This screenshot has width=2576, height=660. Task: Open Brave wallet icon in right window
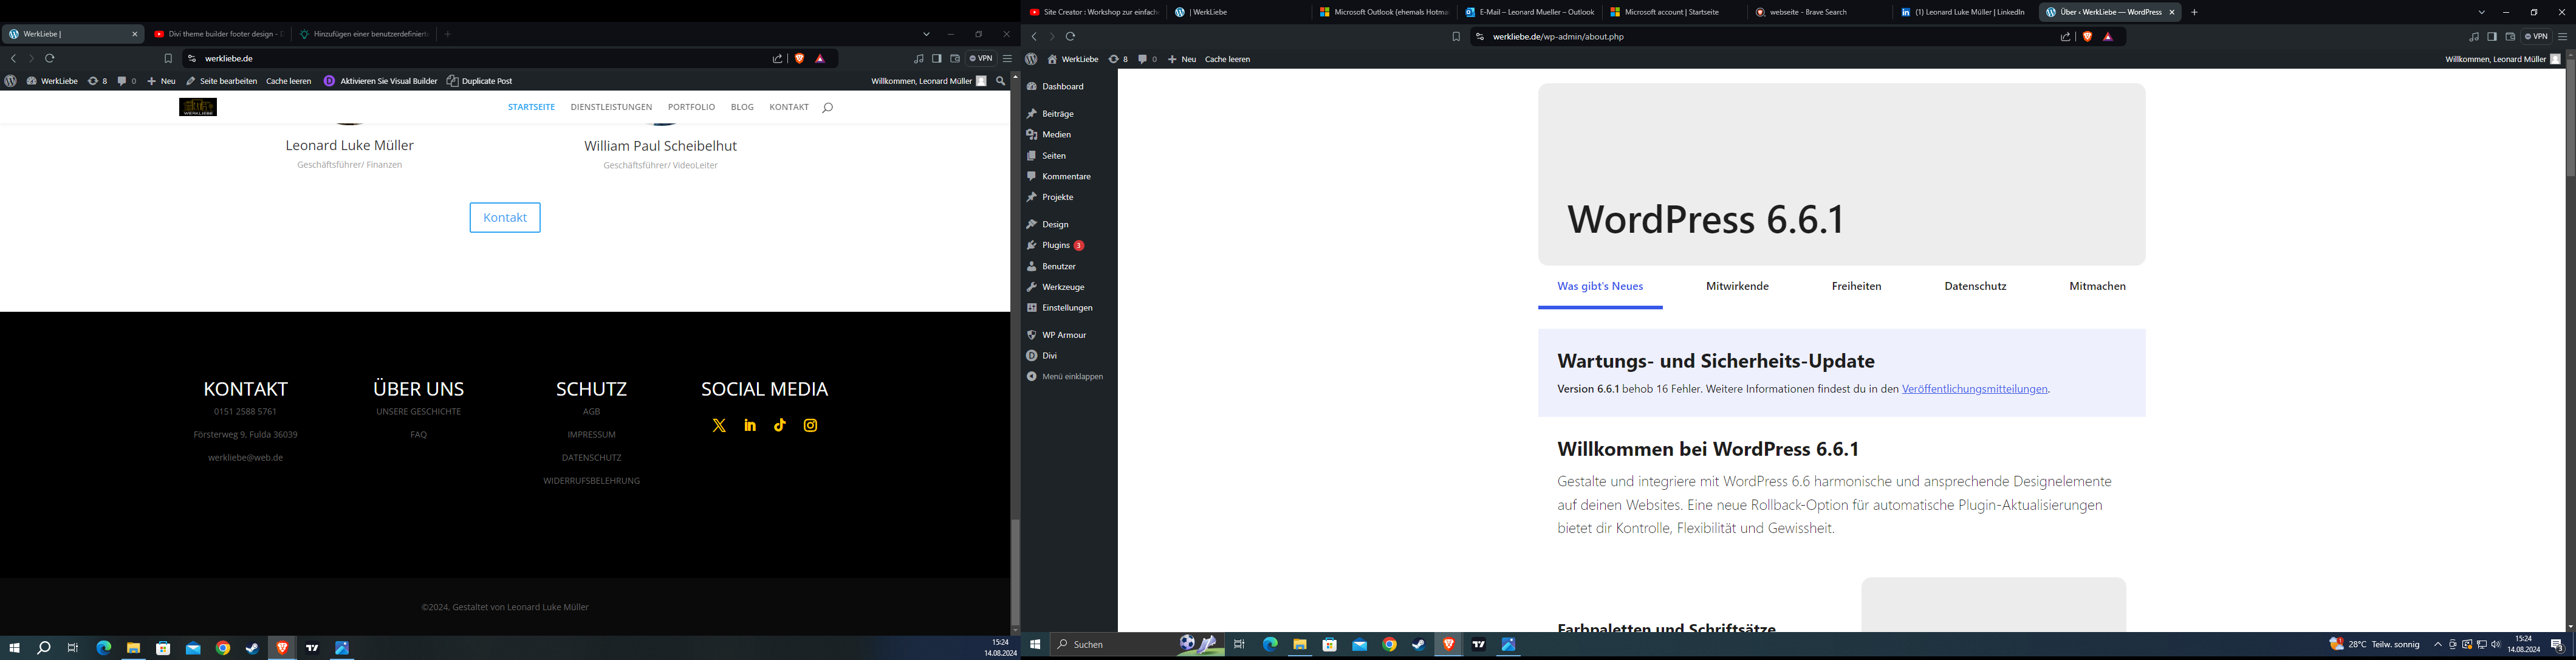tap(2510, 37)
